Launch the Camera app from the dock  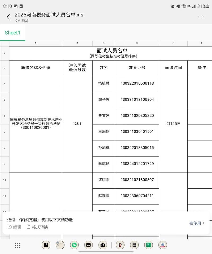coord(102,245)
